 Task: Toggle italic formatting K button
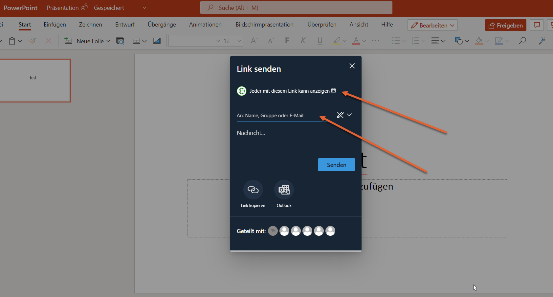(x=303, y=41)
